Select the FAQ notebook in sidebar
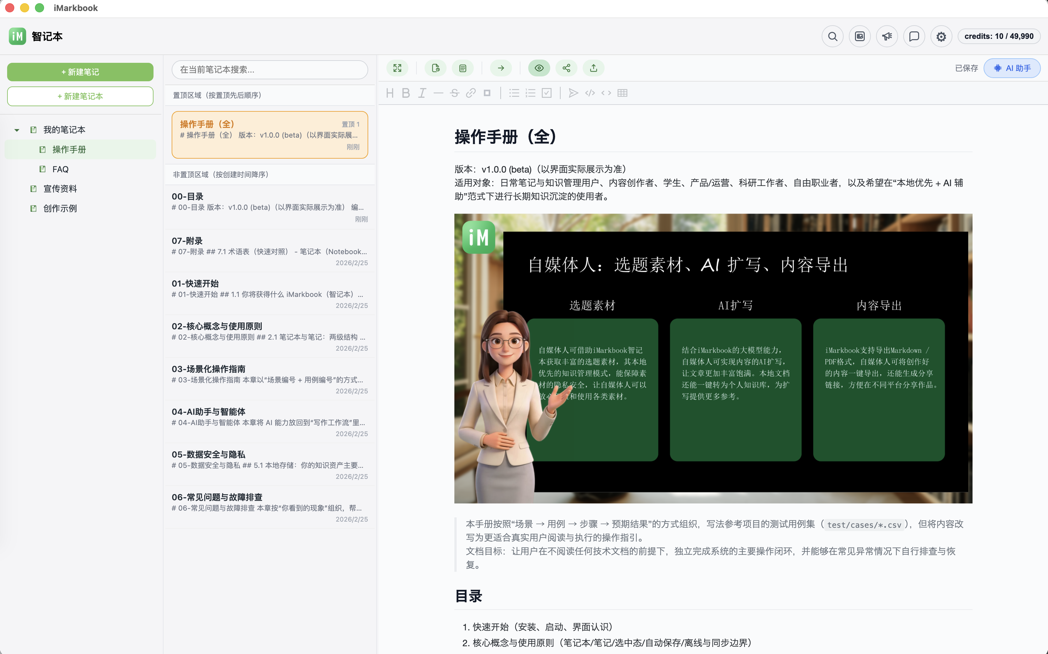 pyautogui.click(x=60, y=169)
